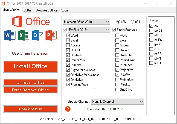This screenshot has height=124, width=177.
Task: Uncheck Access under ProPlus 2019
Action: pyautogui.click(x=68, y=45)
